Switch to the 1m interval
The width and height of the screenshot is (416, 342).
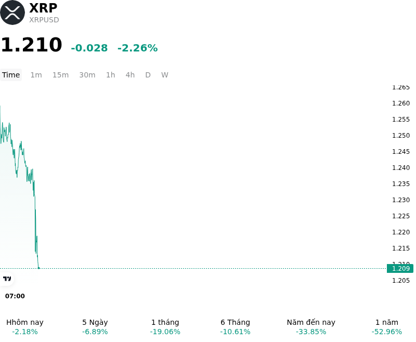pos(36,75)
